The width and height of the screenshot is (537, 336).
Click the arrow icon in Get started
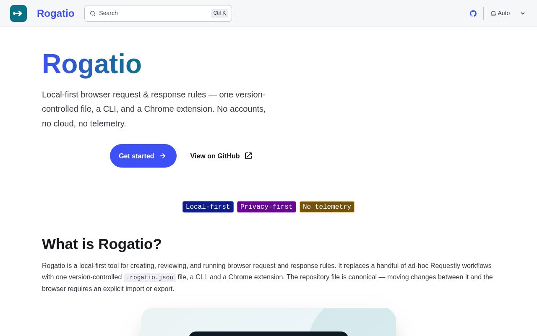click(x=163, y=156)
